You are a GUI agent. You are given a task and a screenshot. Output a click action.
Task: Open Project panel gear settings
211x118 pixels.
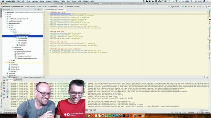(x=38, y=10)
